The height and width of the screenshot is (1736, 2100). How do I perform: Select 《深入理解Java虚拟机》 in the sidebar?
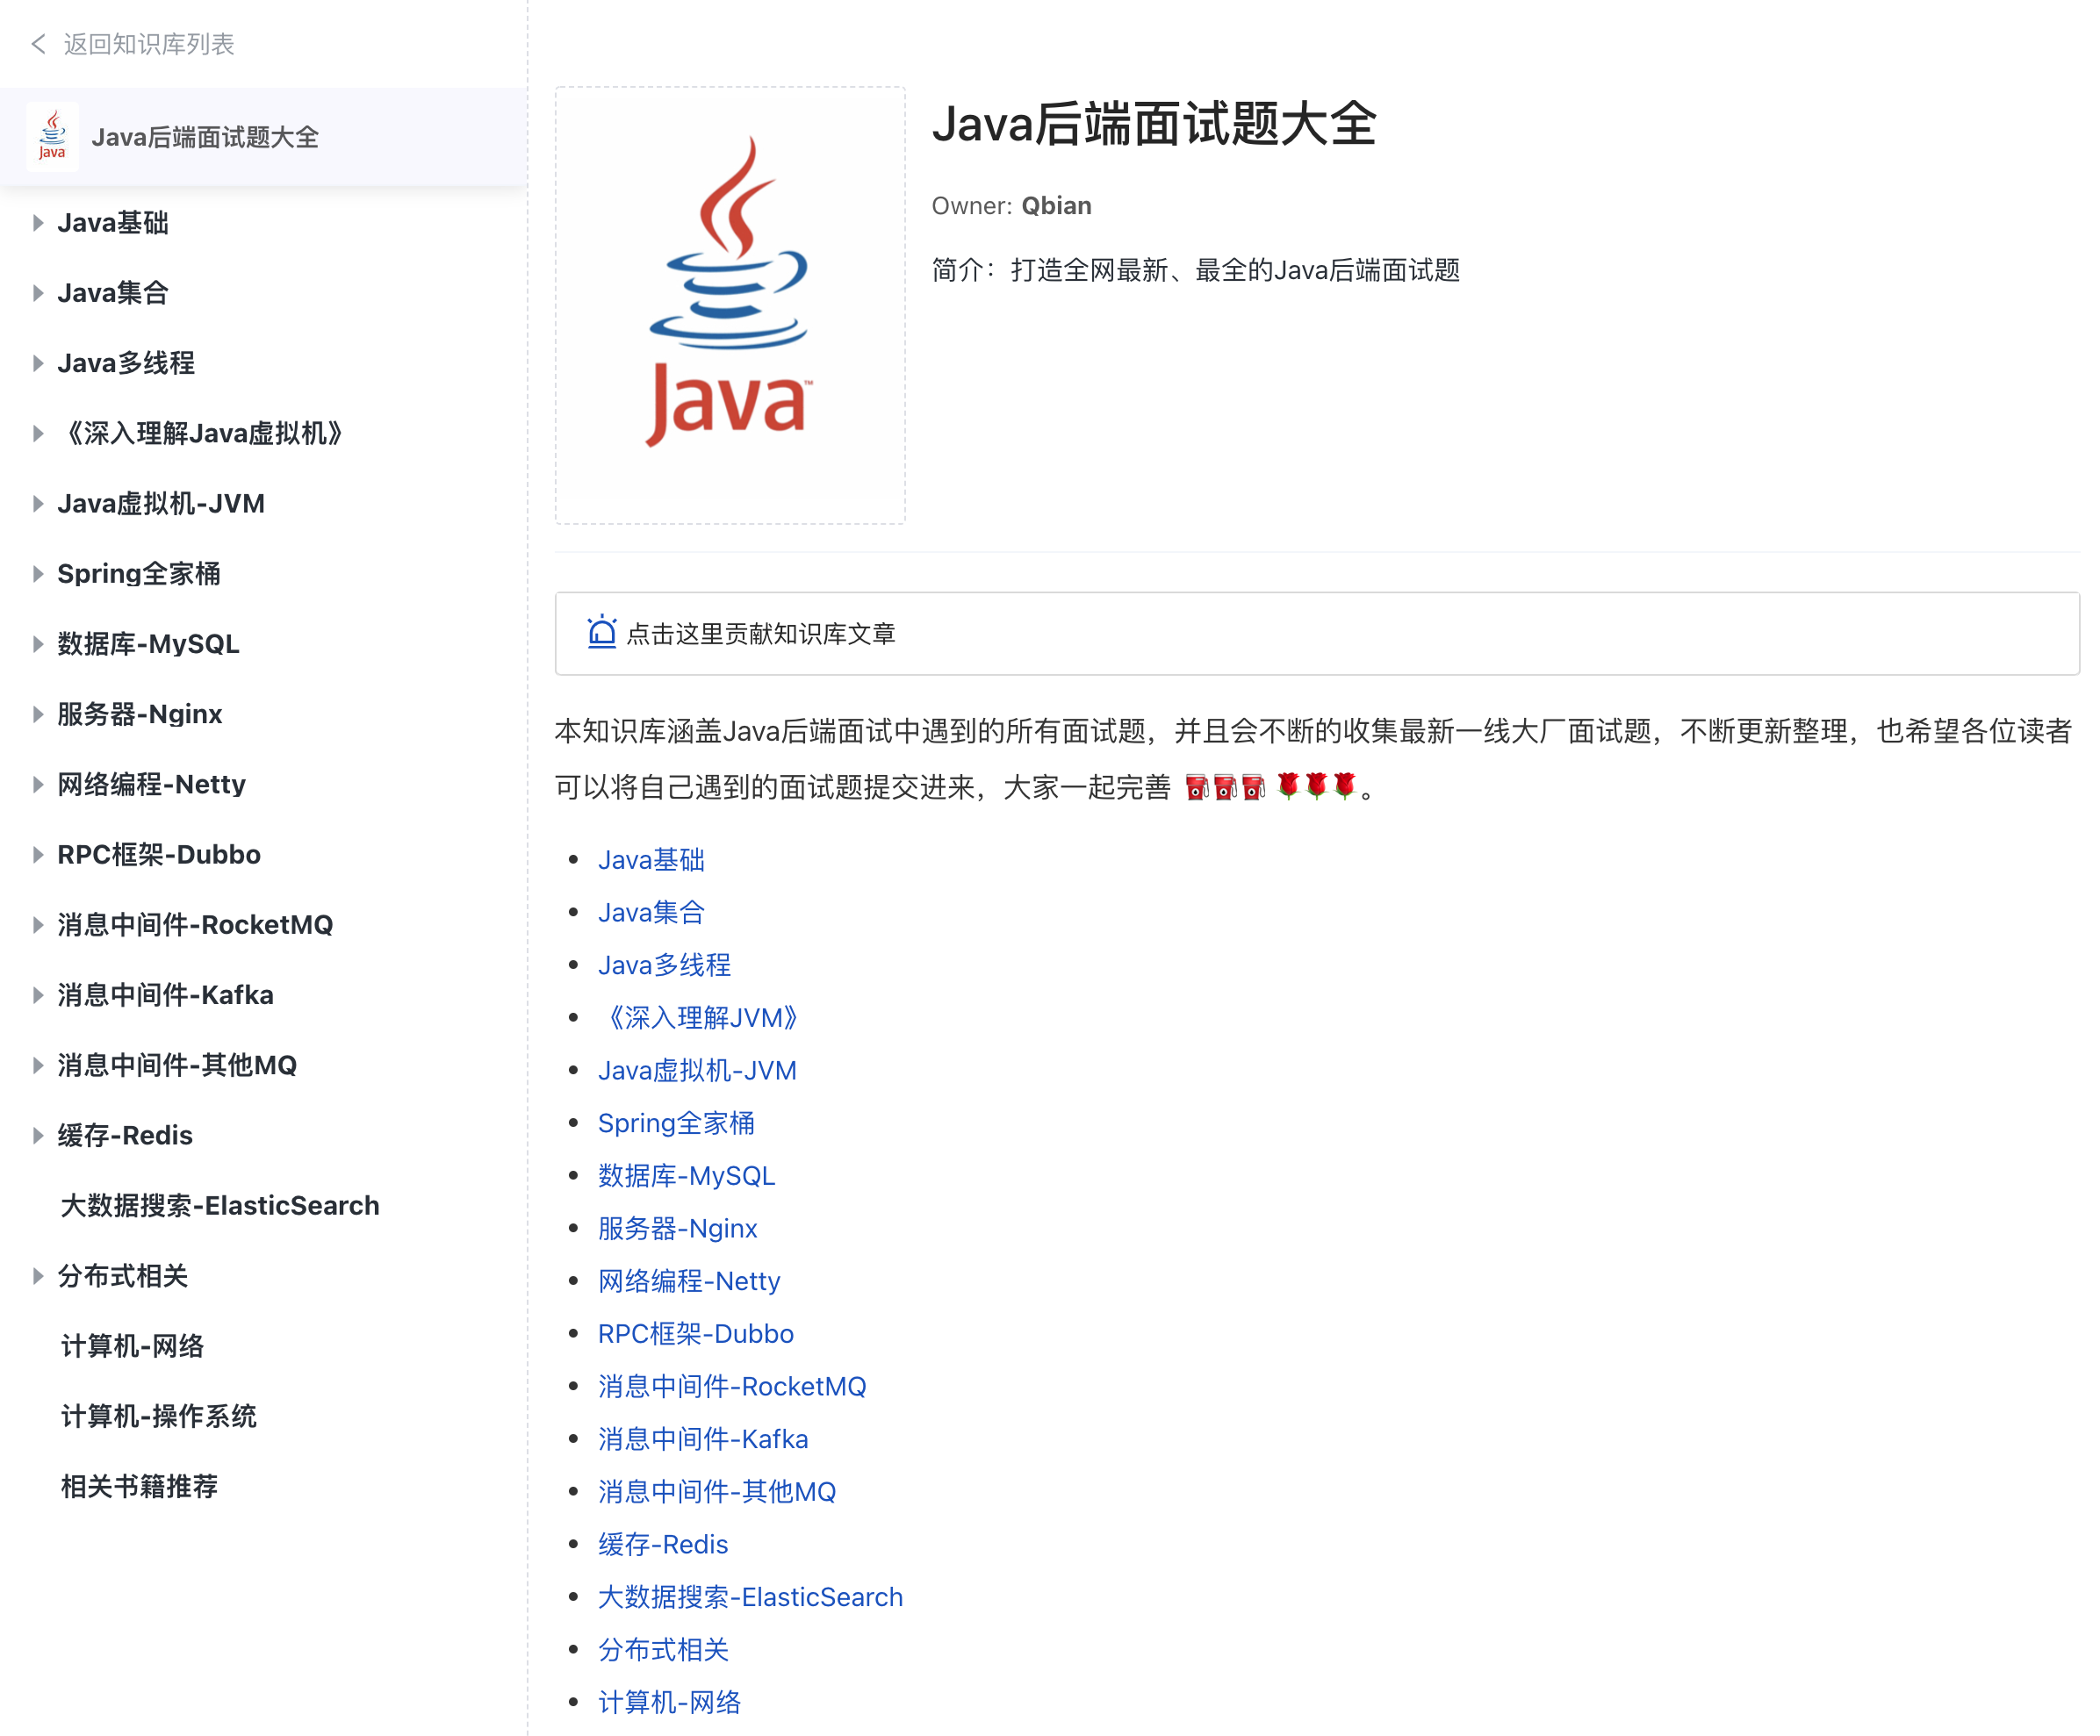tap(202, 433)
